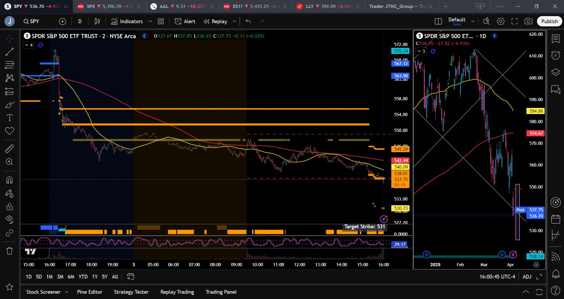
Task: Undo the last chart action
Action: (248, 21)
